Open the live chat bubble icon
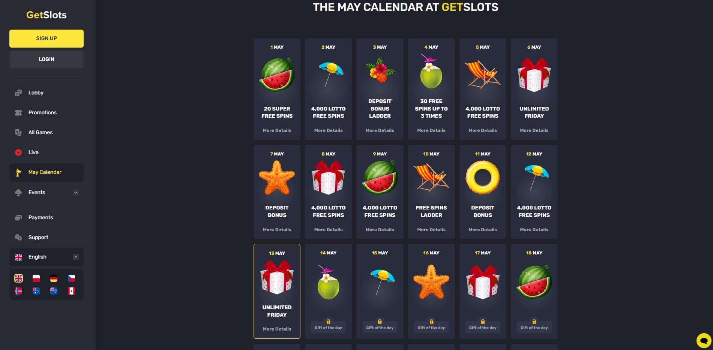 click(704, 341)
